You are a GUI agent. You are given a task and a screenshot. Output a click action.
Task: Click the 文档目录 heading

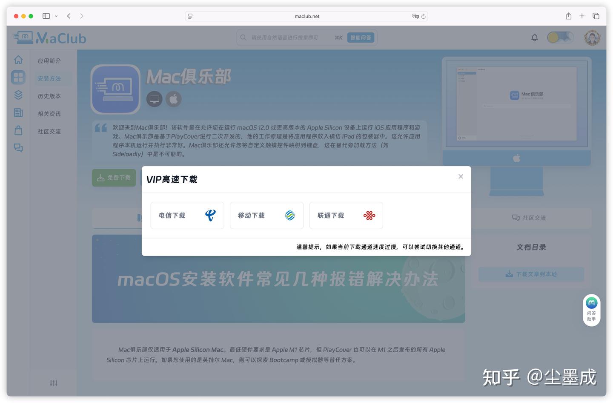[x=531, y=247]
